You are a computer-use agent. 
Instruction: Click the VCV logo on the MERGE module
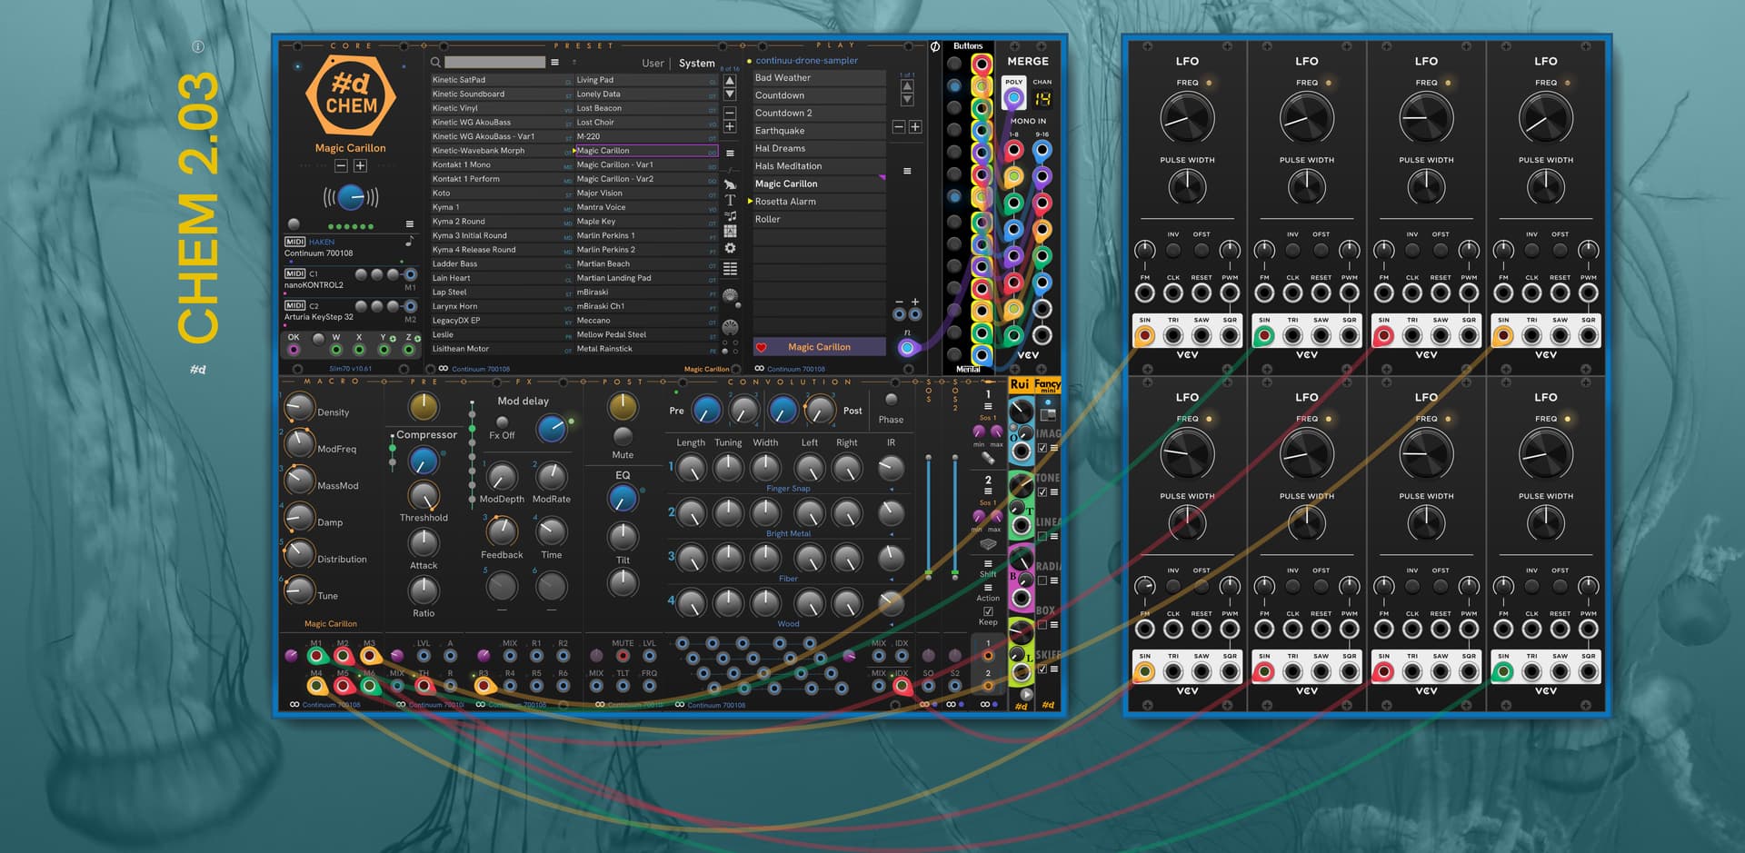(1028, 355)
